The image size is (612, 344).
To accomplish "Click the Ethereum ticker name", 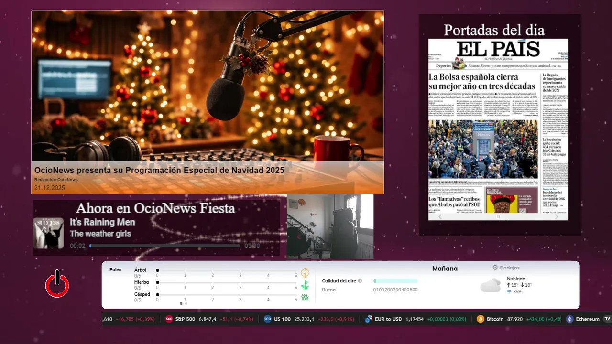I will click(x=588, y=319).
